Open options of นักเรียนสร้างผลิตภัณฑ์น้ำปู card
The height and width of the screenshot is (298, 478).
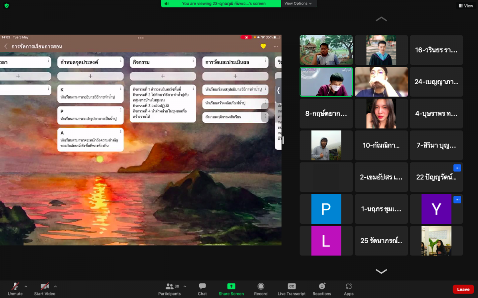tap(266, 103)
